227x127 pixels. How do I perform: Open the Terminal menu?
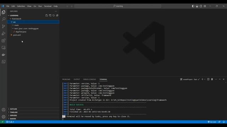pyautogui.click(x=48, y=6)
